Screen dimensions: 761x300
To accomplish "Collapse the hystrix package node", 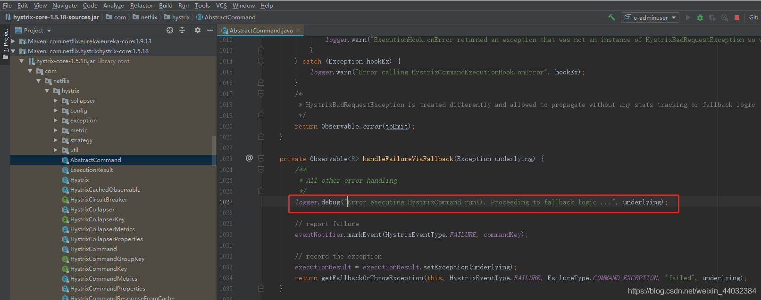I will click(47, 90).
